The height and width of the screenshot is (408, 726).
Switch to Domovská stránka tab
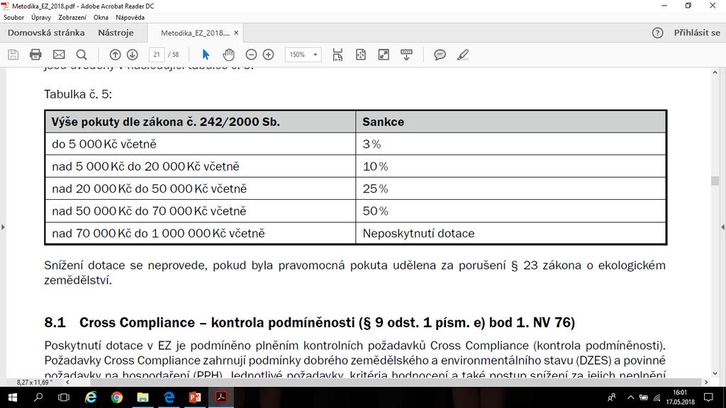[46, 33]
